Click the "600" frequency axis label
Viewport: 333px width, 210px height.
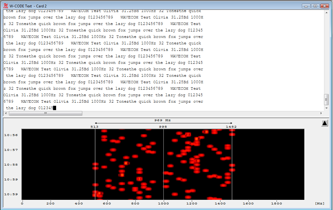pyautogui.click(x=107, y=204)
